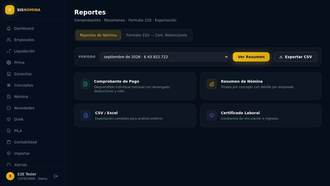
Task: Open Dashboard from the sidebar
Action: tap(33, 28)
